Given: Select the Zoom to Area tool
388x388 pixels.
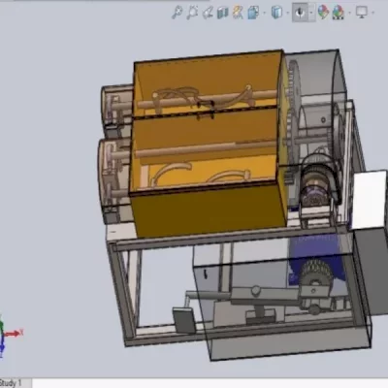Looking at the screenshot, I should [192, 13].
